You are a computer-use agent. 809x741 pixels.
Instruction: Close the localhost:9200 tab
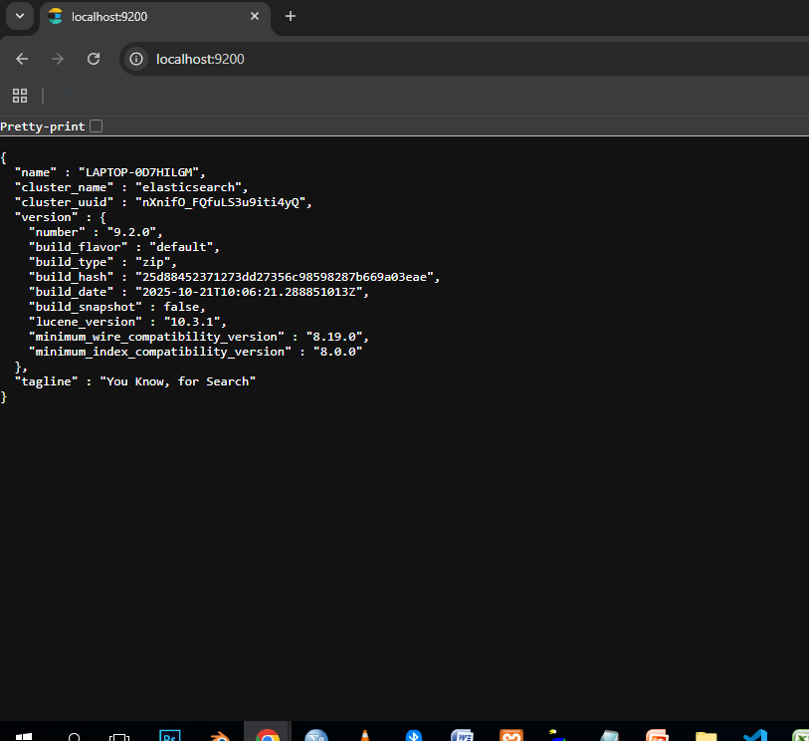255,17
